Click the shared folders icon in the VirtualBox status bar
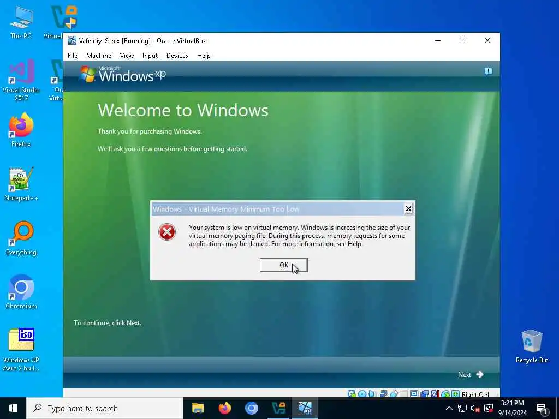The width and height of the screenshot is (559, 419). (403, 394)
